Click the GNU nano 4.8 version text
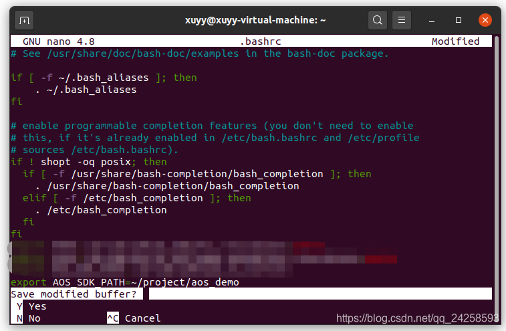The width and height of the screenshot is (506, 331). tap(59, 41)
